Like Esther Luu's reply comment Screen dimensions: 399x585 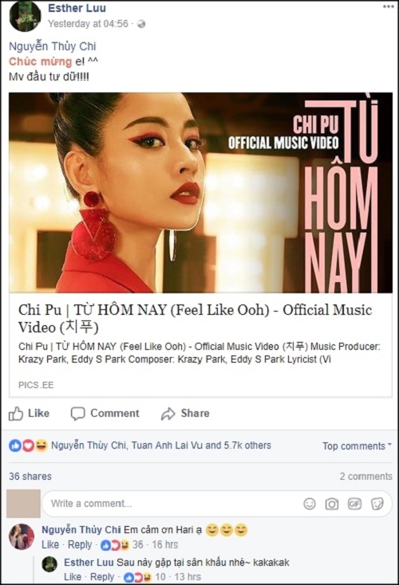[73, 577]
